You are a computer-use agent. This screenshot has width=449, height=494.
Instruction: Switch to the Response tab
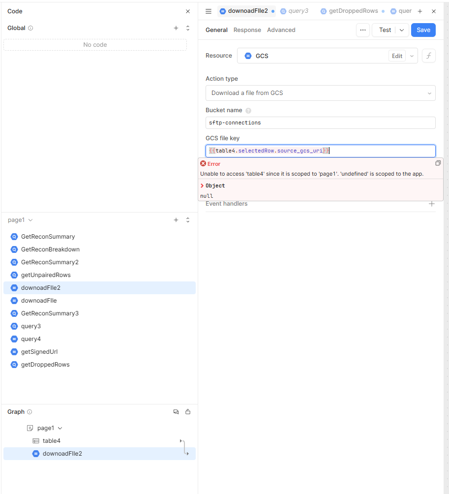coord(247,30)
